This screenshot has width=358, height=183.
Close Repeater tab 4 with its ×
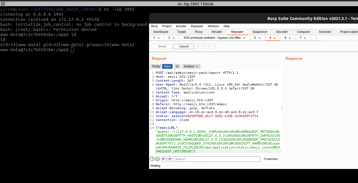[x=274, y=38]
